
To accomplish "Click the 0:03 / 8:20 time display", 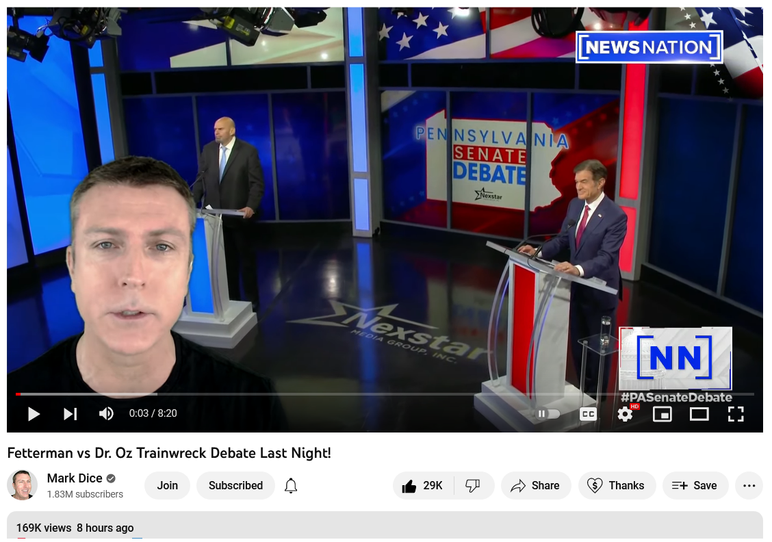I will (x=153, y=413).
